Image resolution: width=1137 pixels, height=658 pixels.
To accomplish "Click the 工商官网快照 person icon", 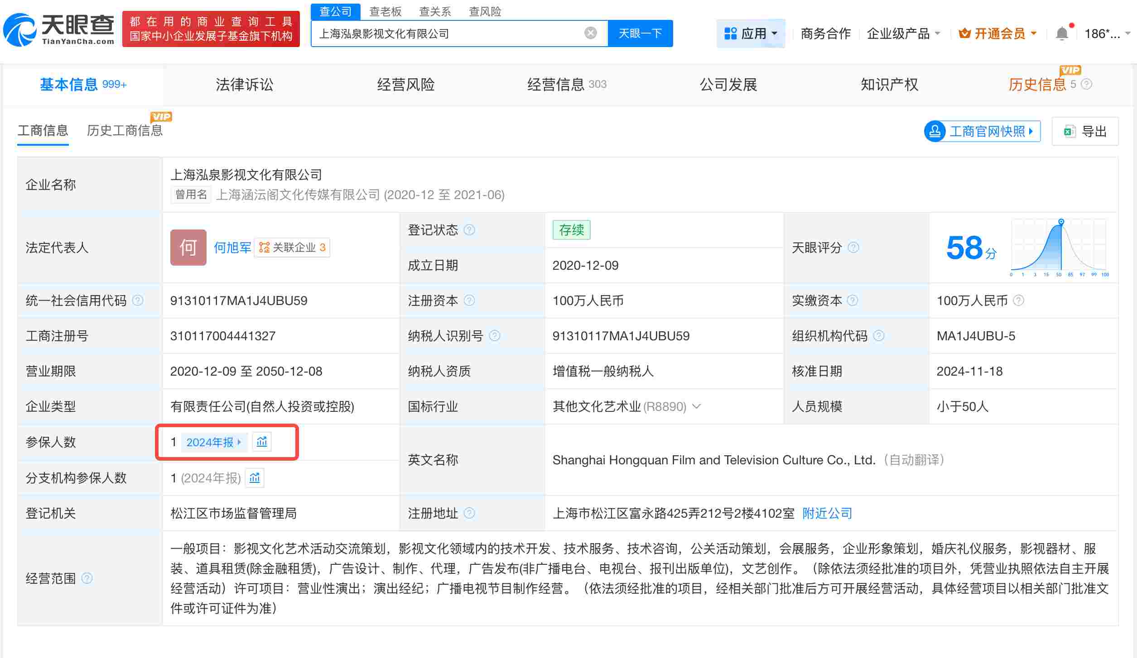I will [x=934, y=131].
